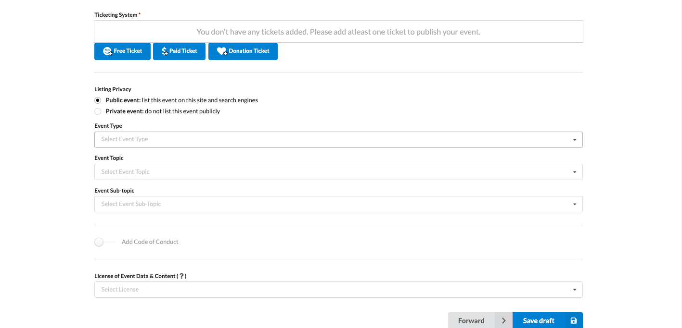Screen dimensions: 682x328
Task: Select the Public event radio option
Action: pos(98,100)
